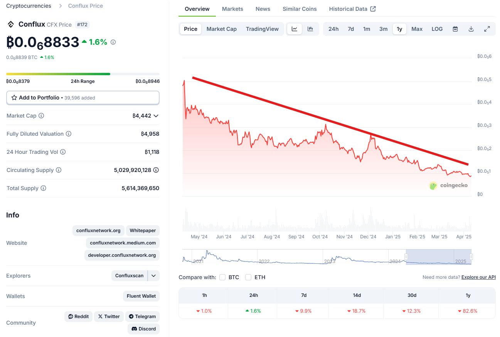The width and height of the screenshot is (500, 337).
Task: Click the 1y performance -82.6% cell
Action: 467,311
